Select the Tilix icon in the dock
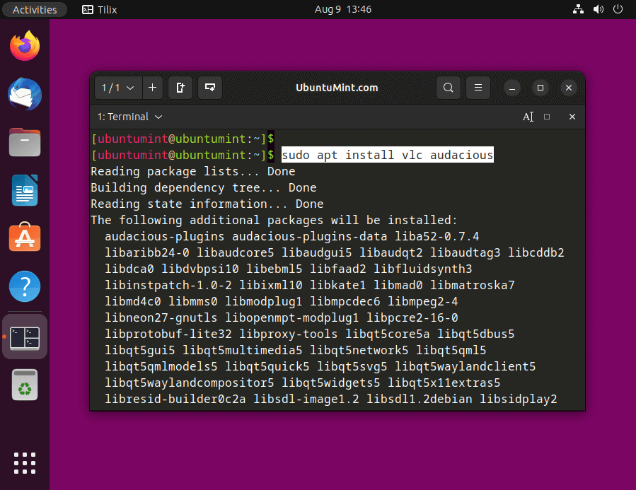The height and width of the screenshot is (490, 636). tap(25, 337)
